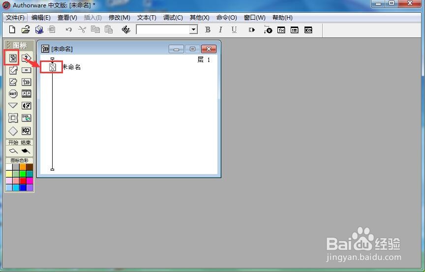The image size is (425, 272).
Task: Select the Erase icon in the palette
Action: tap(13, 82)
